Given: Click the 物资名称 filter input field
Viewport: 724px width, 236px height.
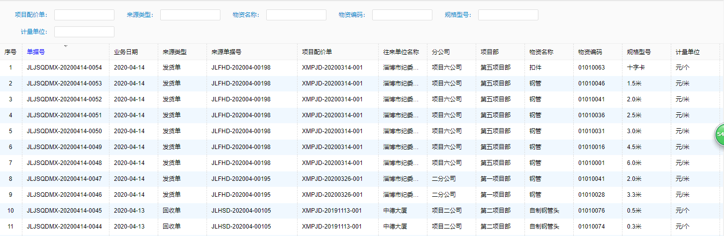Looking at the screenshot, I should (296, 15).
